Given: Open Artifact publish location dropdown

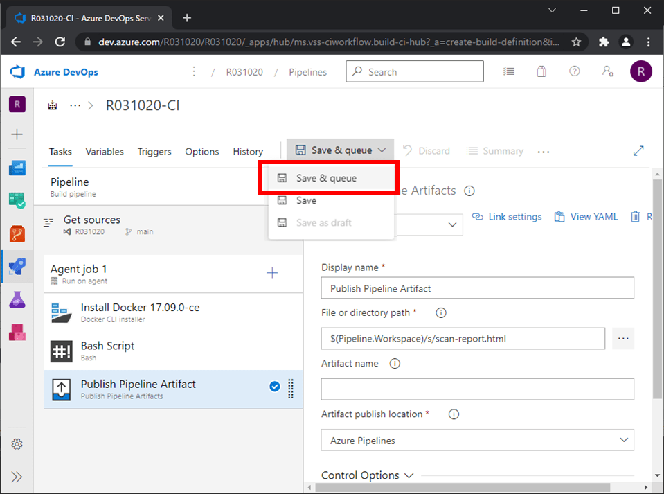Looking at the screenshot, I should click(x=477, y=440).
